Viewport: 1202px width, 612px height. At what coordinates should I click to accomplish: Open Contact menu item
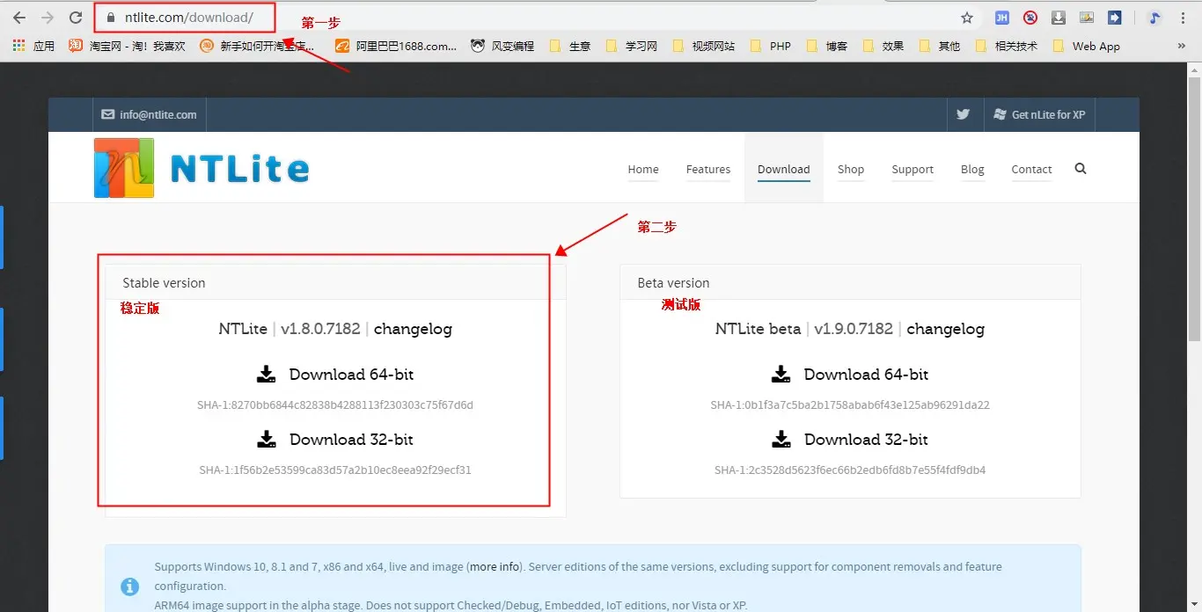(1031, 169)
